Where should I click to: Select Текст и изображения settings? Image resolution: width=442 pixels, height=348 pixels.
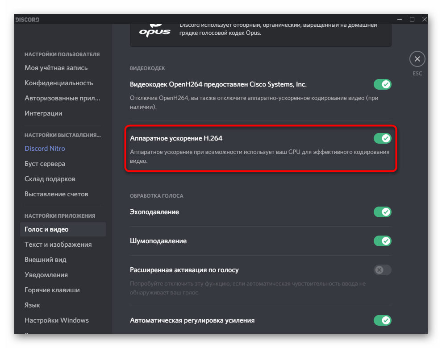point(58,244)
